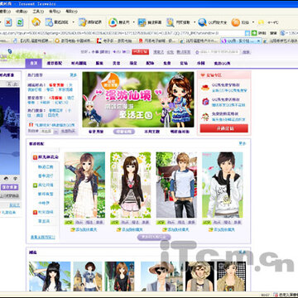The height and width of the screenshot is (298, 298).
Task: Open the Tencent news colorful swirl icon
Action: (x=113, y=22)
